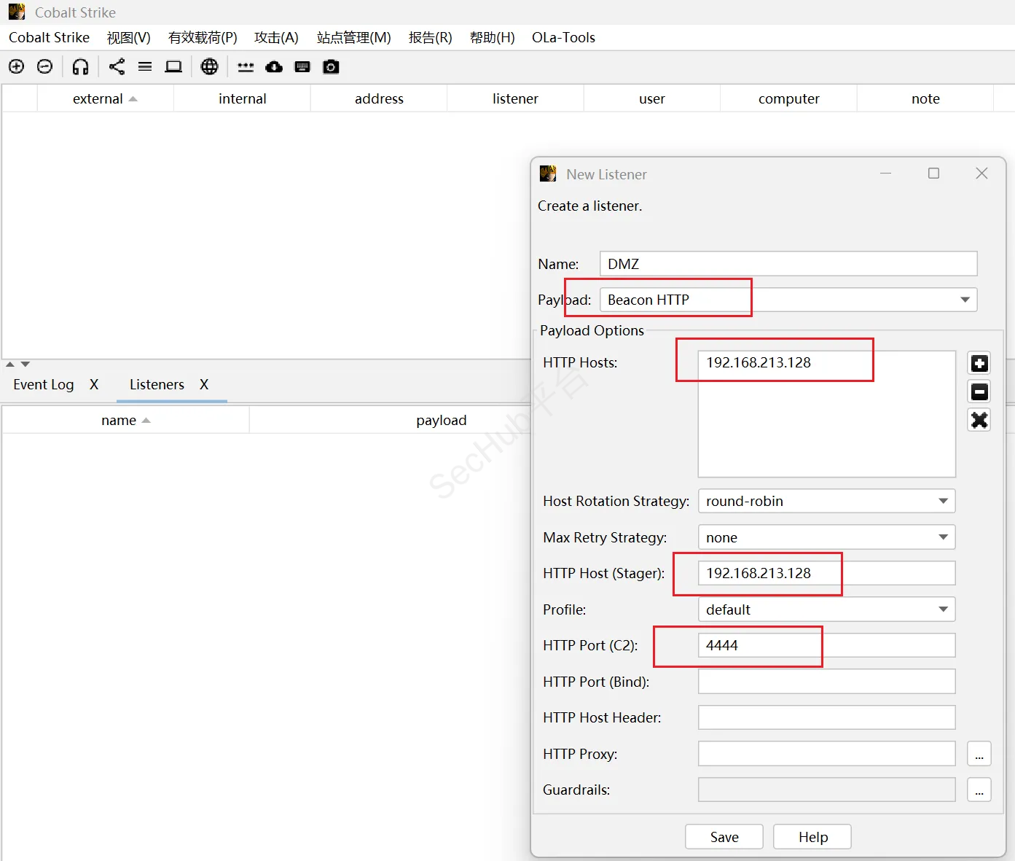1015x861 pixels.
Task: Click the Guardrails field
Action: point(826,790)
